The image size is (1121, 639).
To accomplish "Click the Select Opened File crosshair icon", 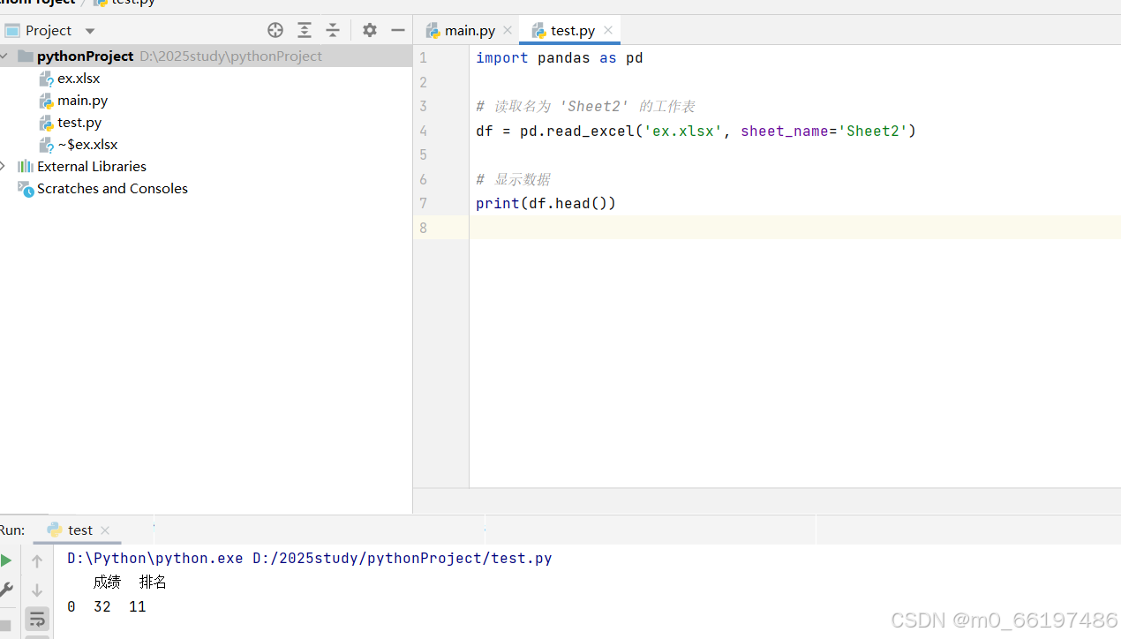I will (x=275, y=29).
